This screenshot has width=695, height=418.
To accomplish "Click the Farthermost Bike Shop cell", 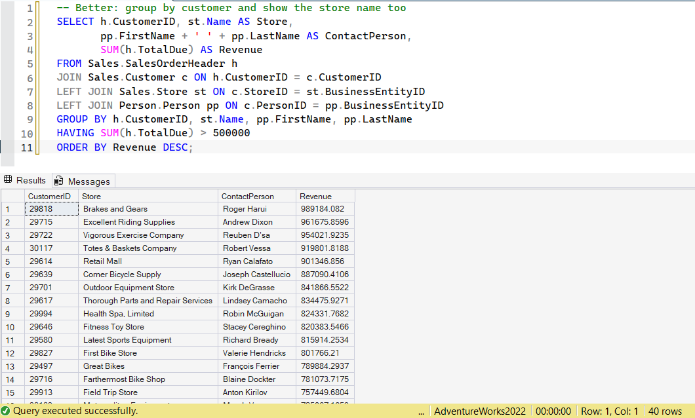I will pos(148,379).
